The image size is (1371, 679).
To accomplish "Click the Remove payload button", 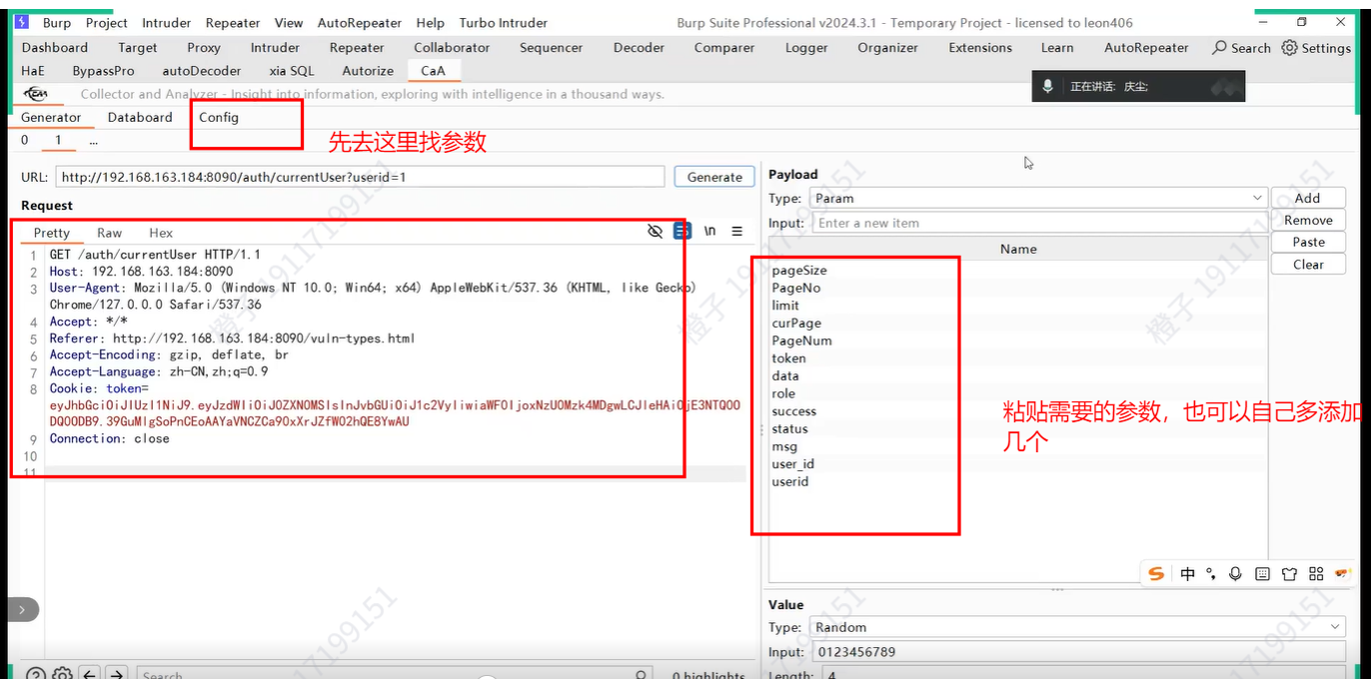I will pos(1308,220).
